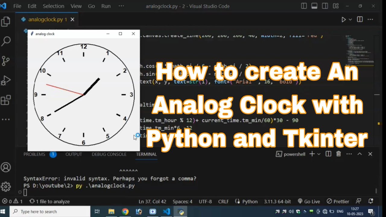Change end of line sequence CRLF

[x=223, y=201]
